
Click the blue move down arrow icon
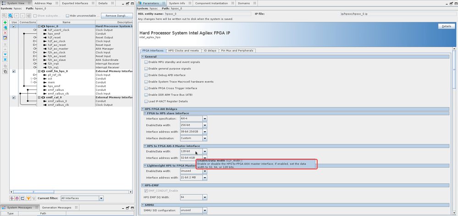point(5,55)
